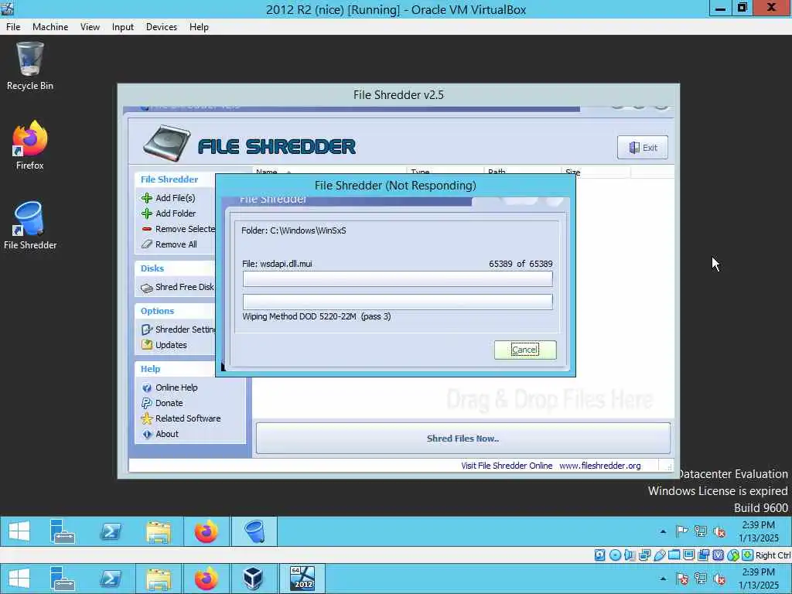Expand hidden tray icons in guest VM taskbar

pyautogui.click(x=663, y=531)
